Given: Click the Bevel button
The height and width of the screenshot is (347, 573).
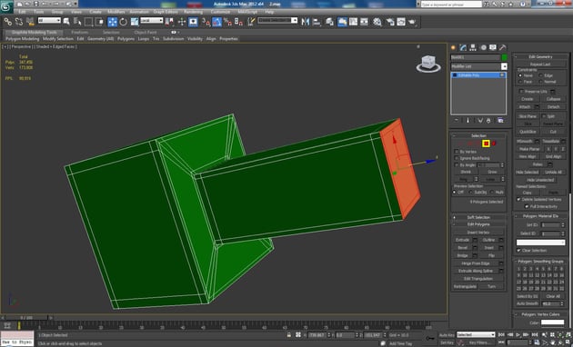Looking at the screenshot, I should (x=462, y=247).
